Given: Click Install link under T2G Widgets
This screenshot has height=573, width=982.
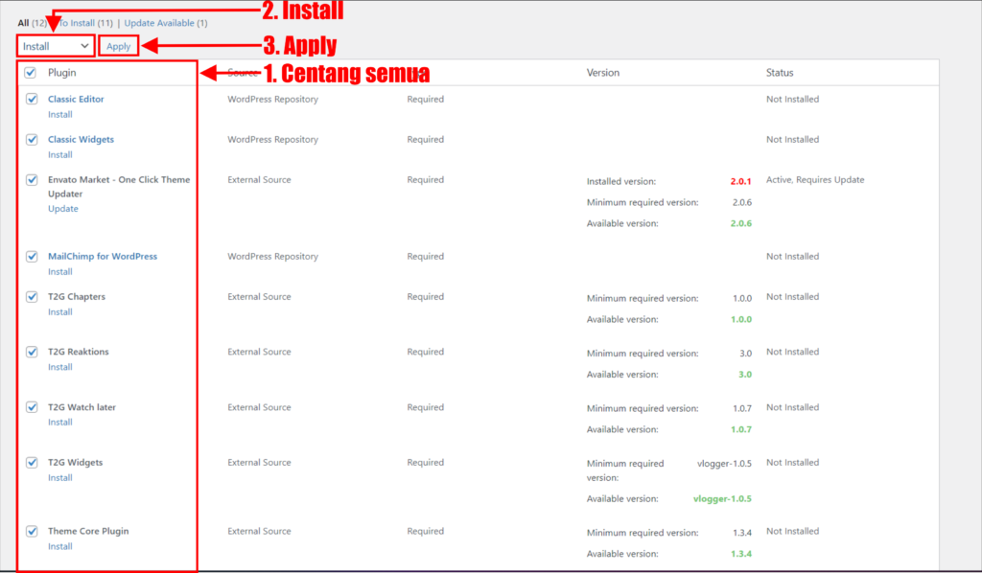Looking at the screenshot, I should (x=59, y=478).
